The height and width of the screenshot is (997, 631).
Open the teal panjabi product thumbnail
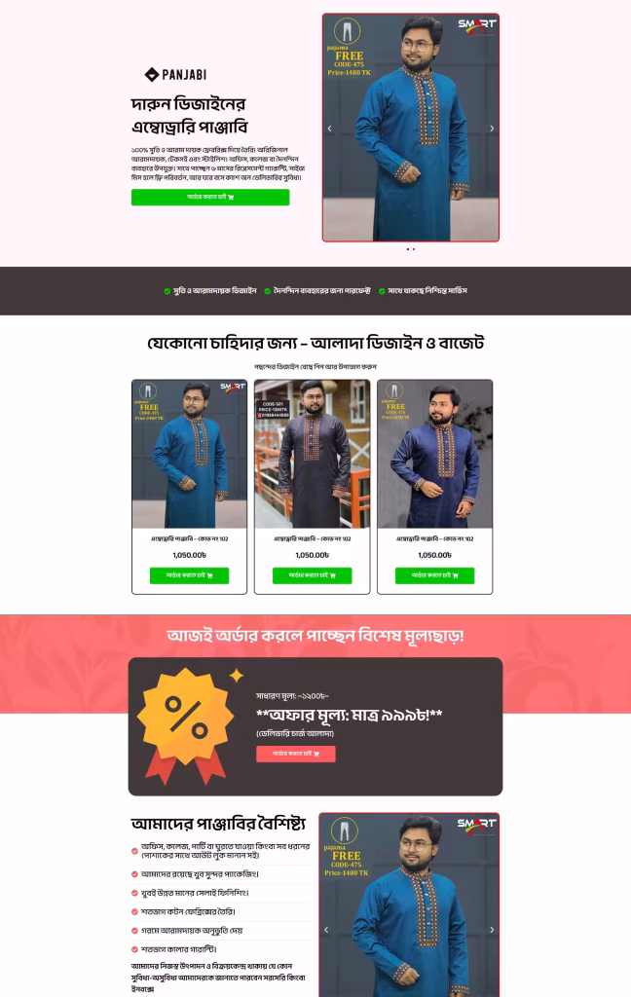click(x=190, y=454)
